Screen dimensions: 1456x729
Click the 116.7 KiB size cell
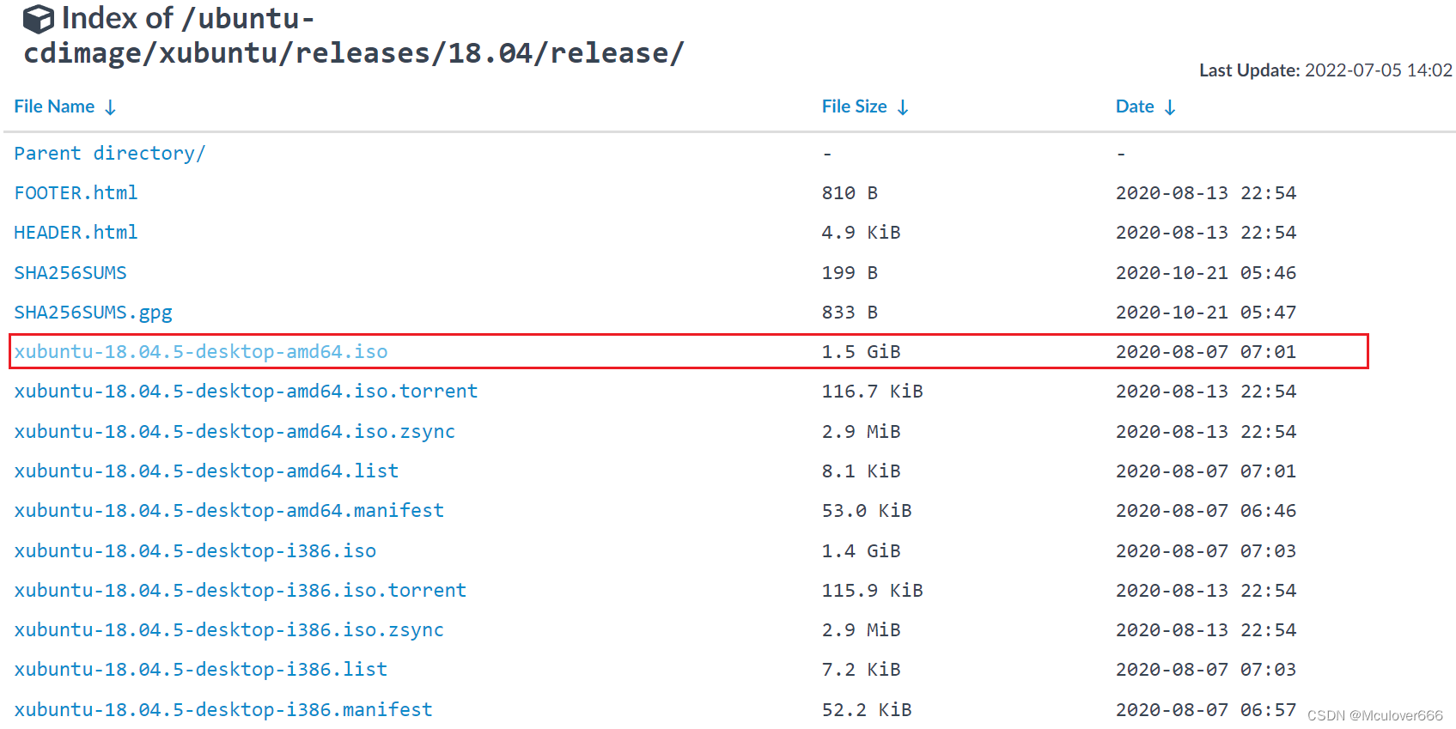[872, 392]
